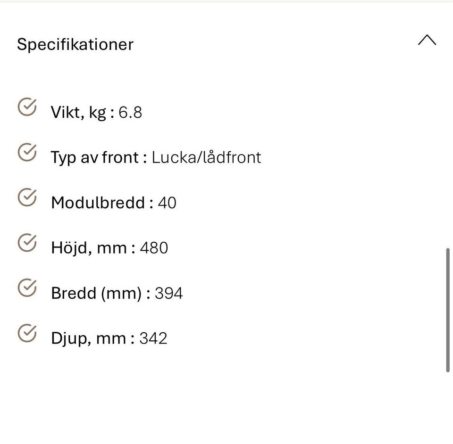453x444 pixels.
Task: Click the checkmark icon beside Höjd, mm
Action: (27, 243)
